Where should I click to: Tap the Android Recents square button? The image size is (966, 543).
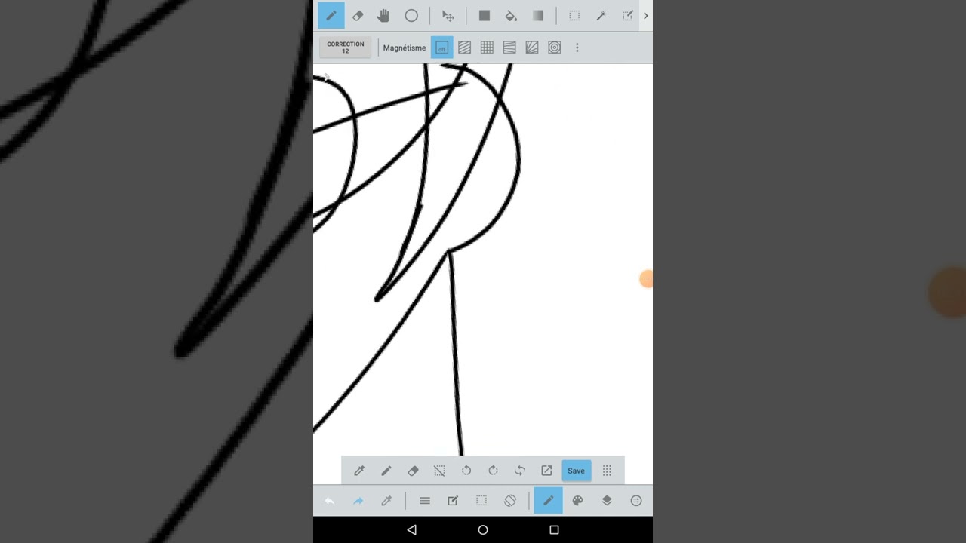point(554,530)
